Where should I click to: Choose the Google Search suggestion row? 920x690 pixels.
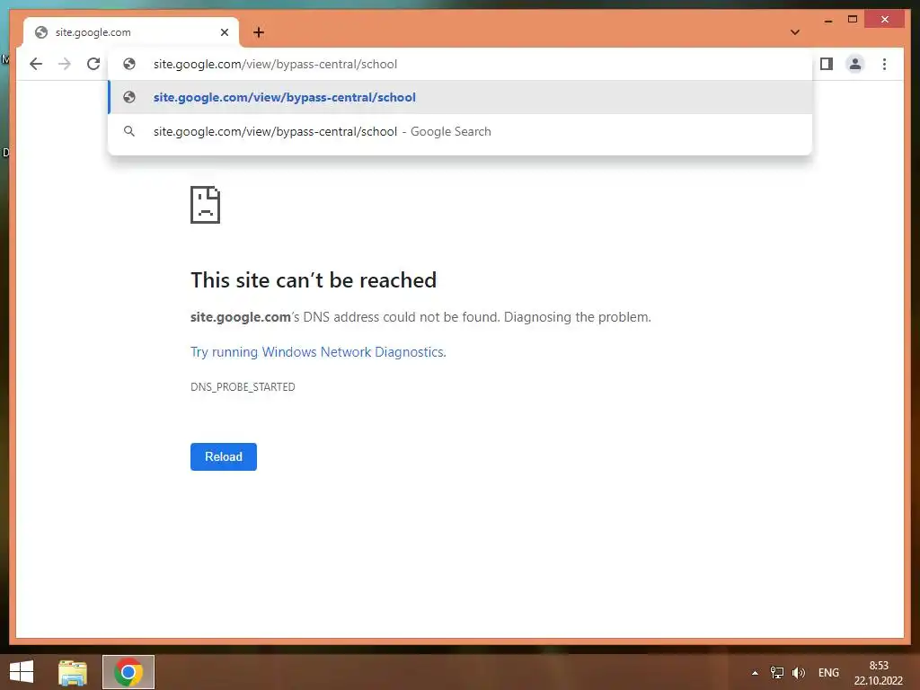[x=461, y=131]
